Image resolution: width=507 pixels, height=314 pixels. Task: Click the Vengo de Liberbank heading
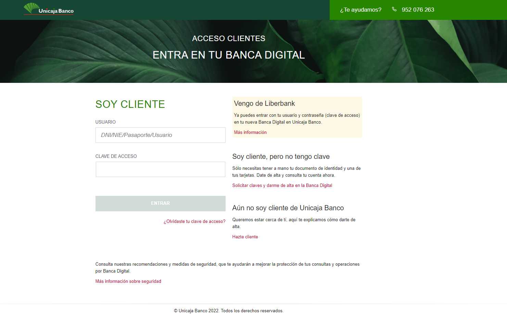point(264,103)
